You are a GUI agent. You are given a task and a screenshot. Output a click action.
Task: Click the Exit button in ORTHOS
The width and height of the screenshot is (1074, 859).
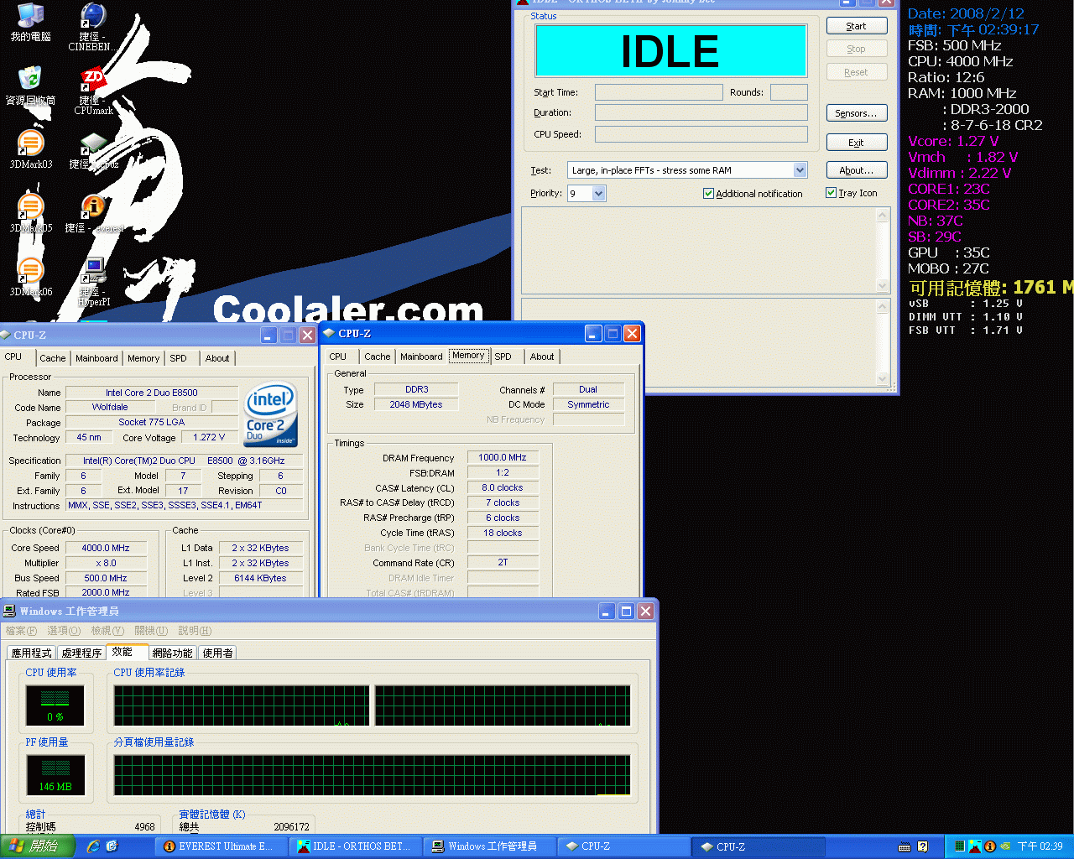pyautogui.click(x=856, y=143)
